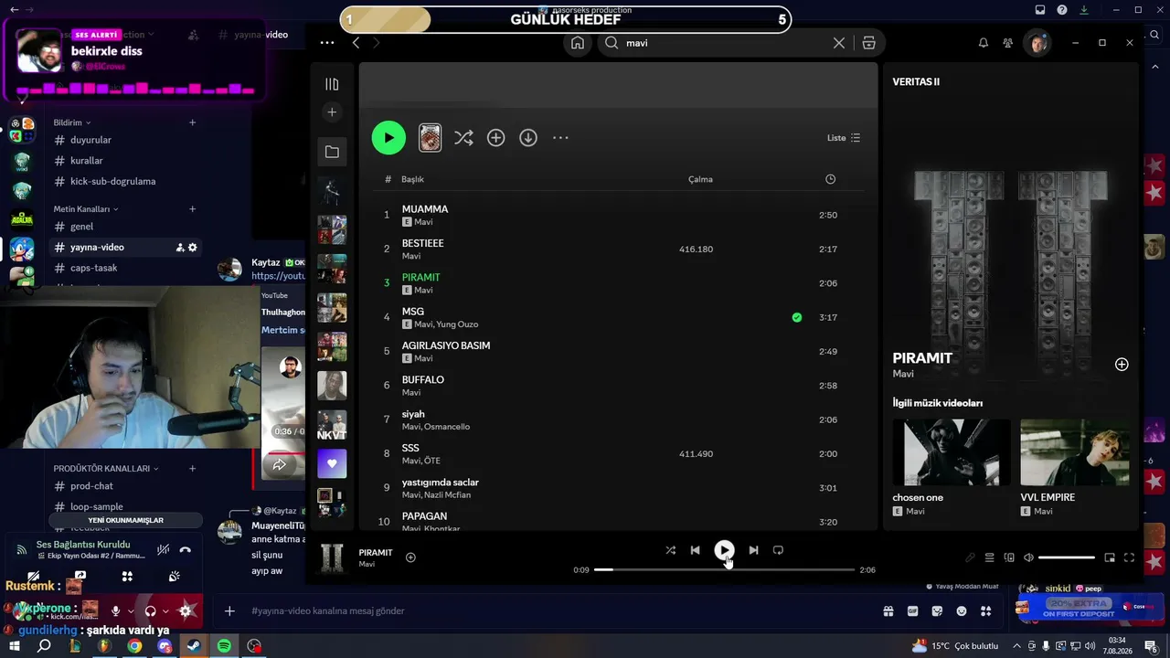This screenshot has height=658, width=1170.
Task: Click the song progress bar in the player
Action: pyautogui.click(x=724, y=570)
